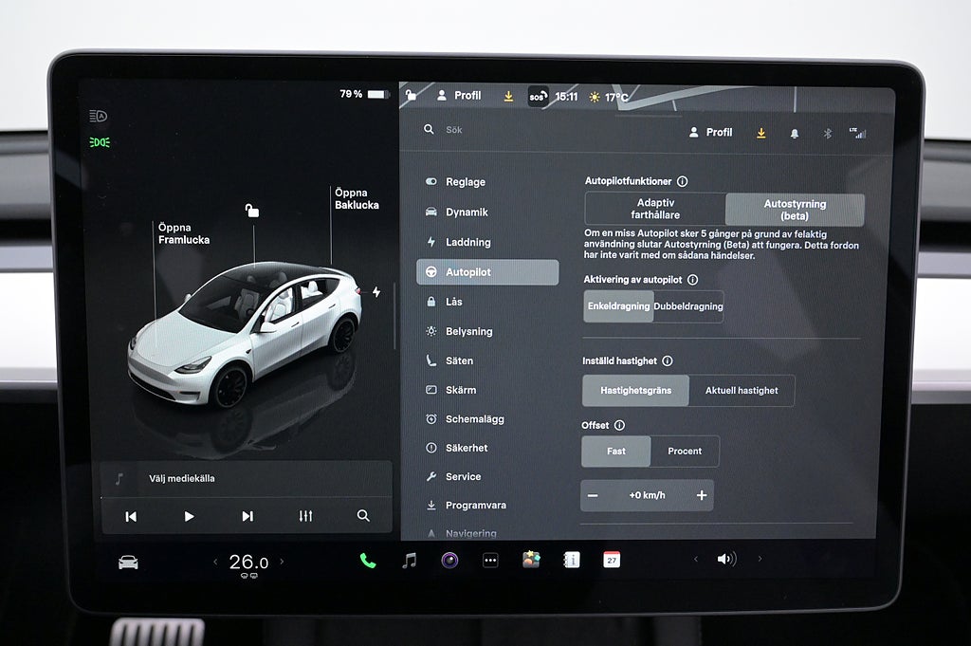Go to Belysning settings
Screen dimensions: 971x646
[469, 331]
